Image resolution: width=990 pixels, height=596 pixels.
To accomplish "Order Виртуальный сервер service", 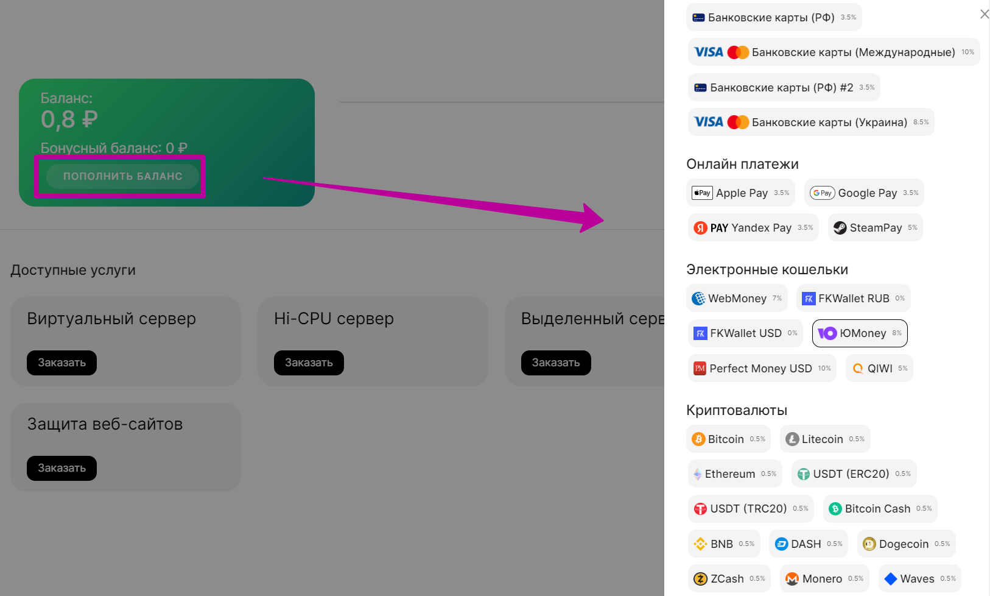I will click(x=61, y=363).
